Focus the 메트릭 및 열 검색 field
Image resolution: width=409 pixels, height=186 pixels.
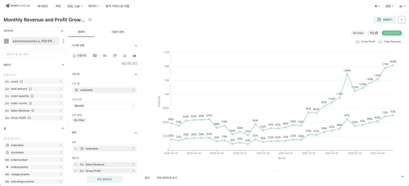point(34,54)
